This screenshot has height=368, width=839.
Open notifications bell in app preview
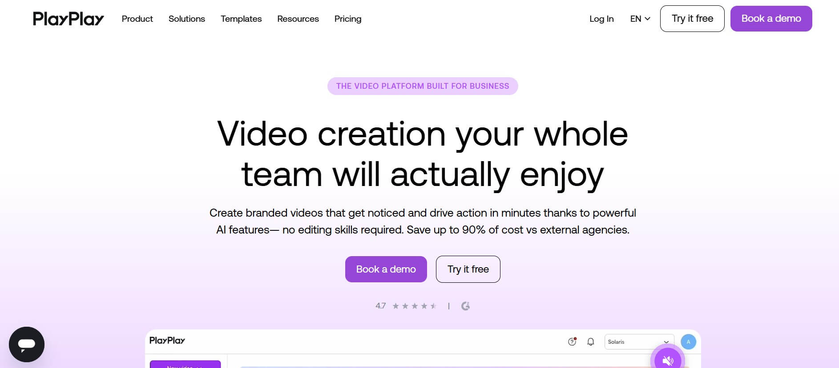[590, 342]
